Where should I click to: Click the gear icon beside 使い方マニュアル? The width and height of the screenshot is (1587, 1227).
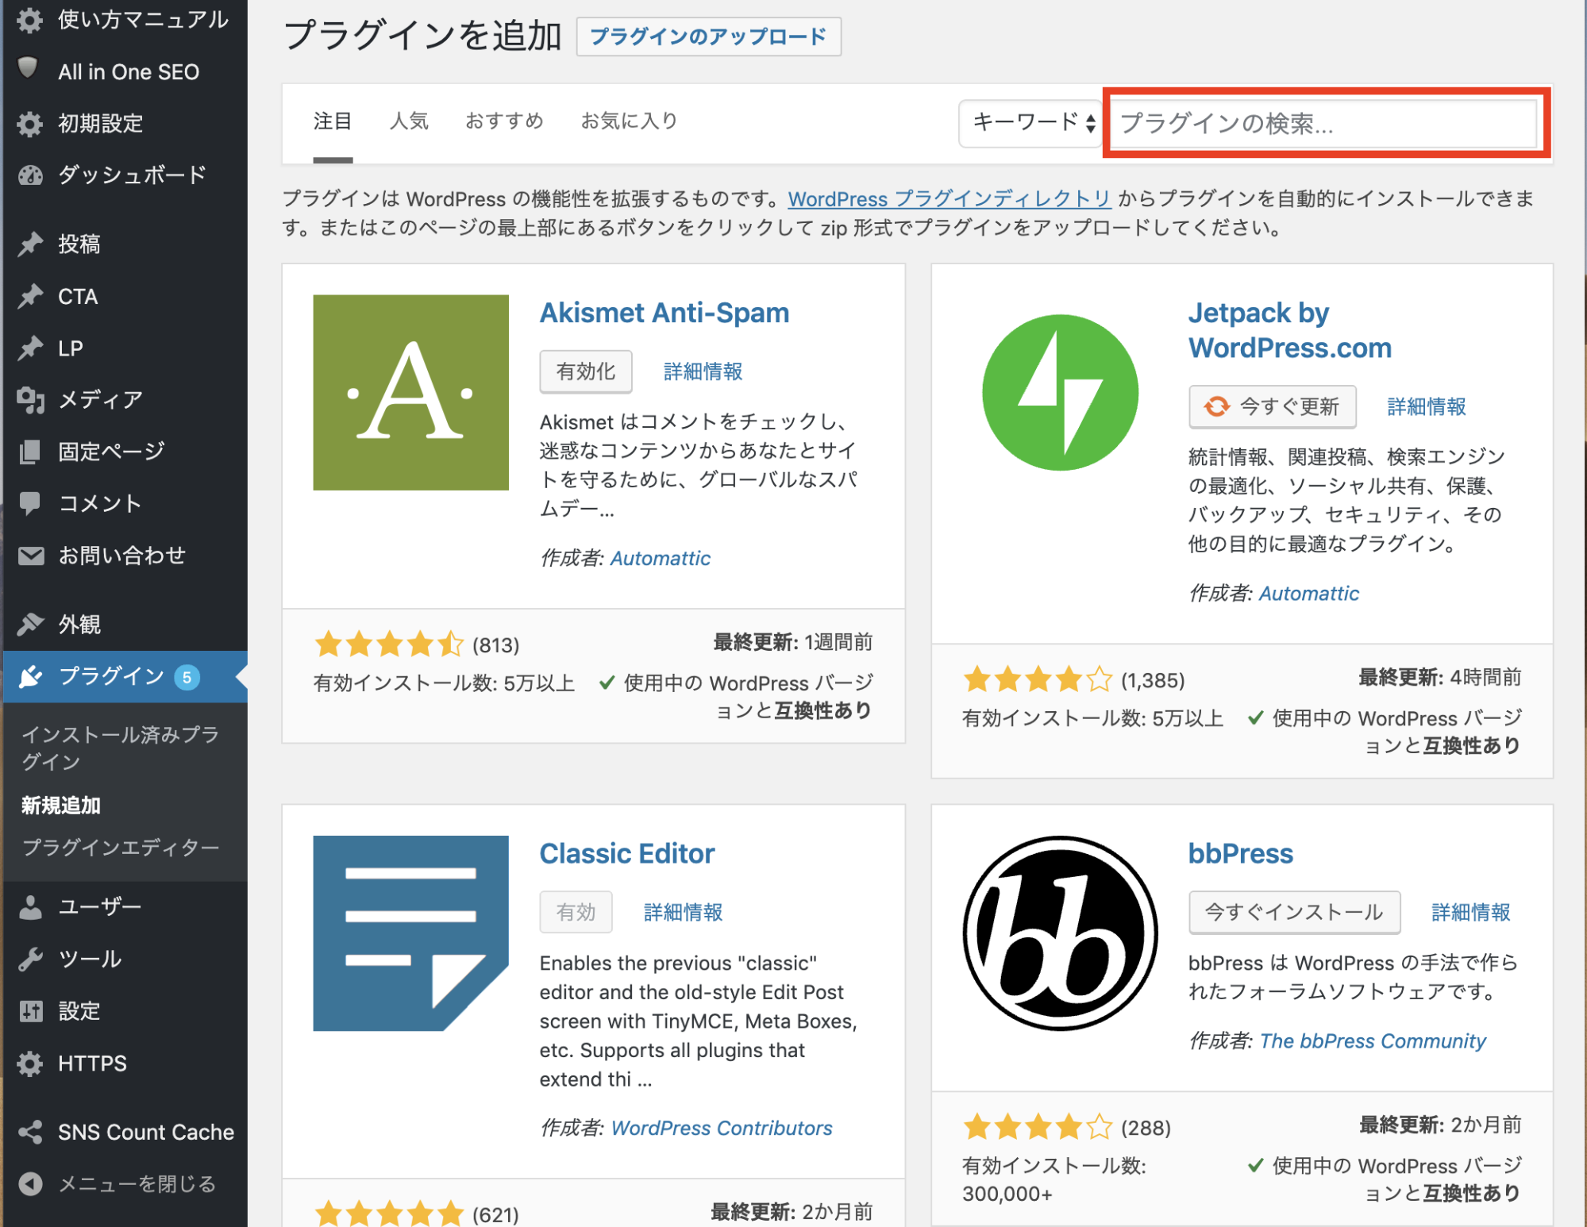pyautogui.click(x=29, y=20)
